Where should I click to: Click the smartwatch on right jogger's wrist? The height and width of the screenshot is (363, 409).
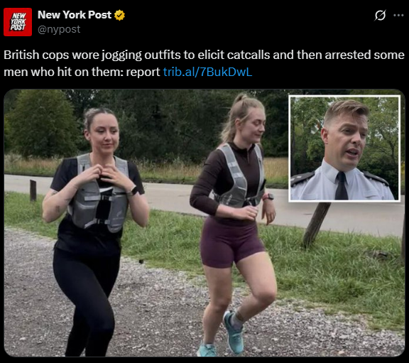[x=268, y=197]
